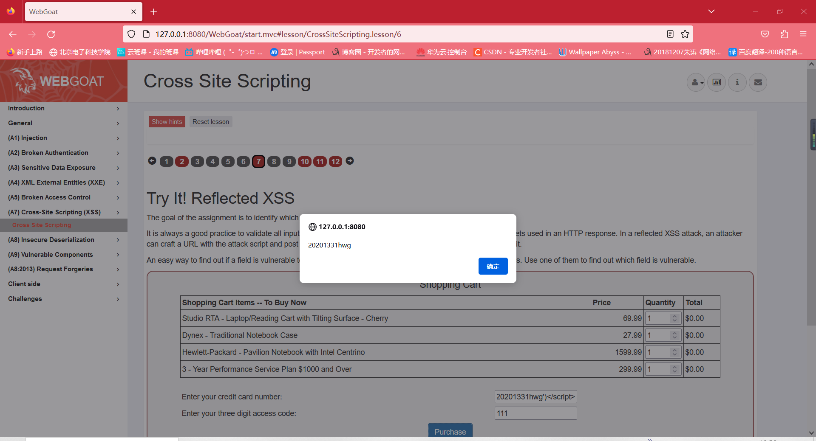Open the user profile dropdown icon
Viewport: 816px width, 441px height.
[x=696, y=82]
